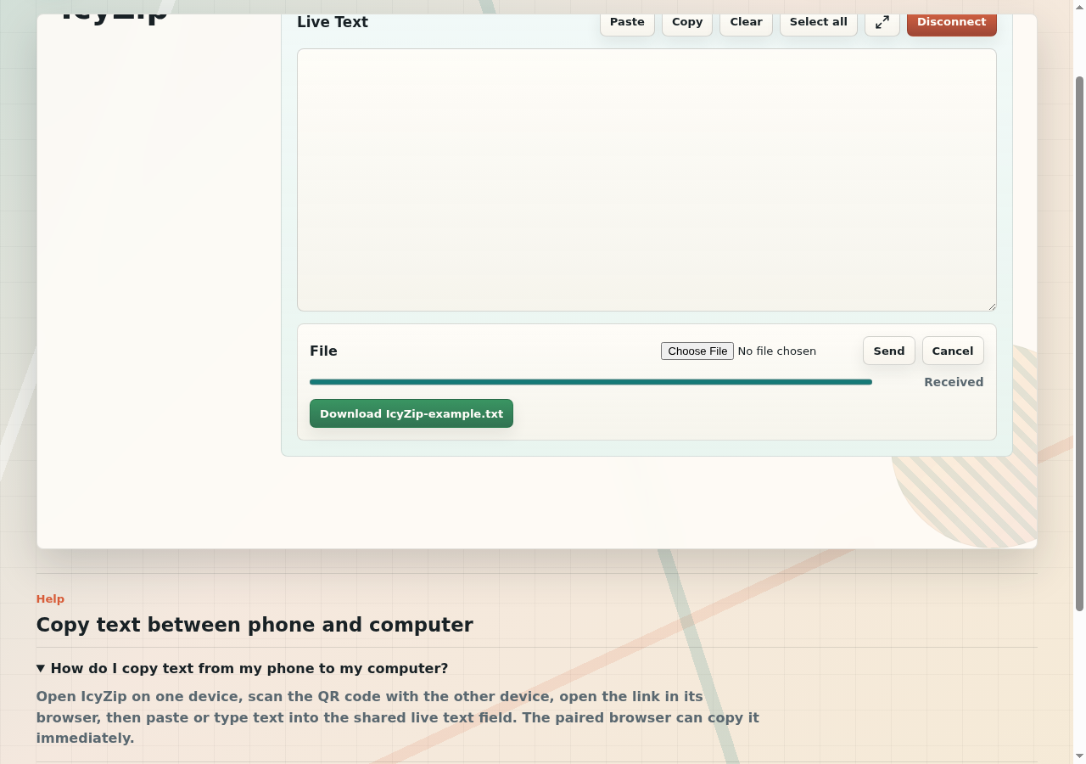The height and width of the screenshot is (764, 1086).
Task: Click the FAQ answer paragraph beginning 'Open IcyZip'
Action: coord(397,717)
